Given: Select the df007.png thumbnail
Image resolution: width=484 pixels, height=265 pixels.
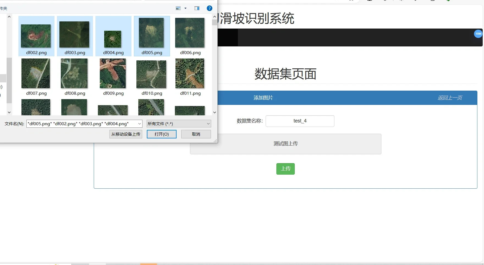Looking at the screenshot, I should [36, 74].
